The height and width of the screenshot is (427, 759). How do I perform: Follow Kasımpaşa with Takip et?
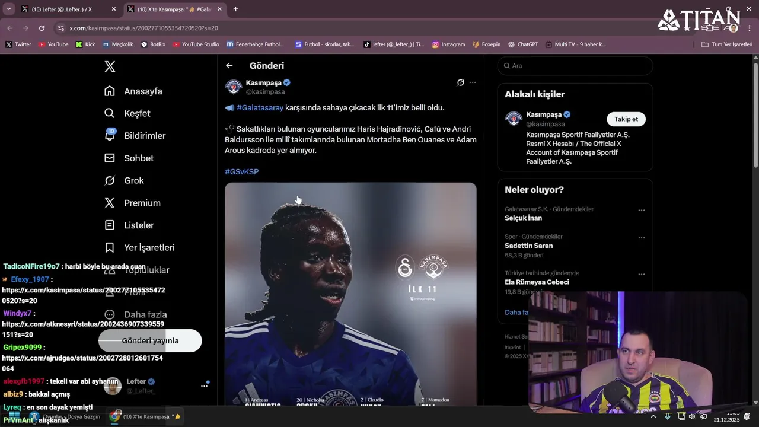tap(626, 119)
